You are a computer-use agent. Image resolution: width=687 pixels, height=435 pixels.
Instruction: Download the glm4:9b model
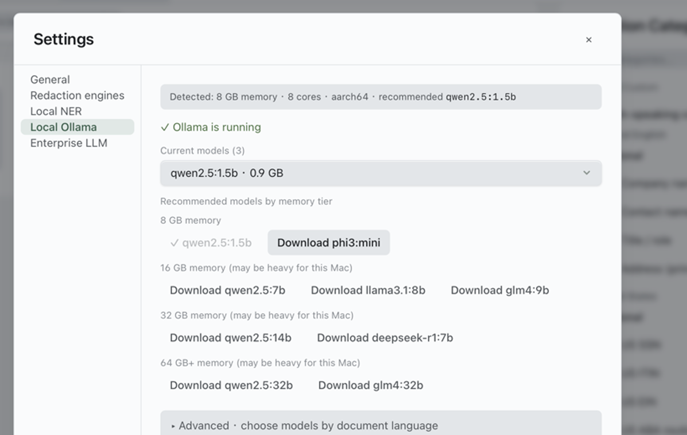(x=500, y=290)
